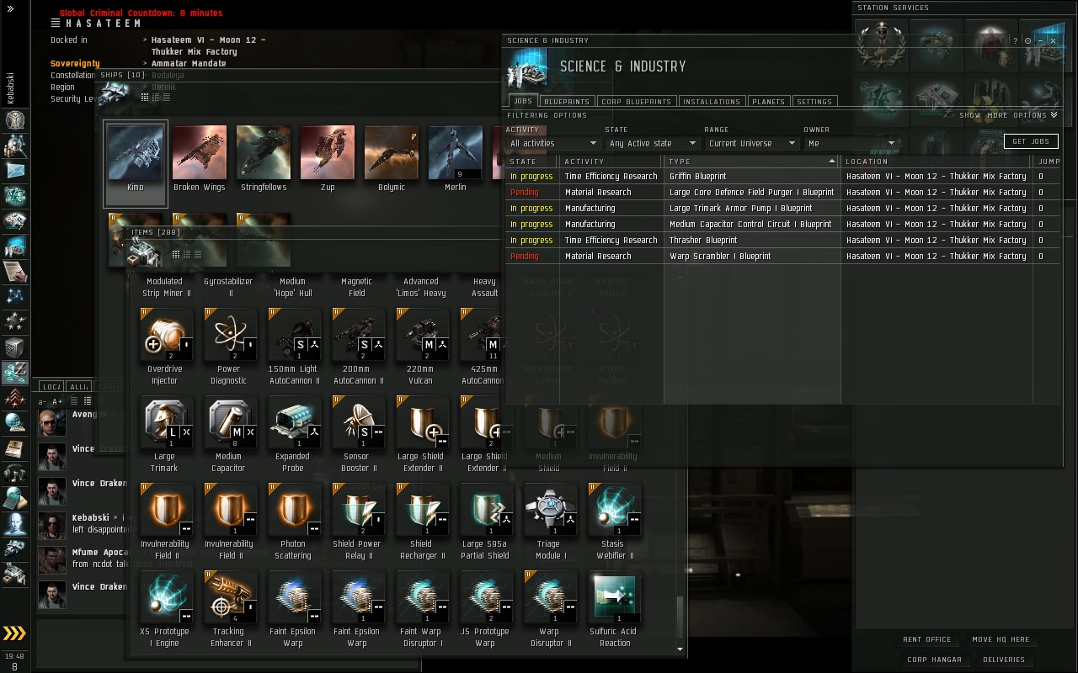The image size is (1078, 673).
Task: Expand the sidebar with triple-chevron arrow
Action: 15,633
